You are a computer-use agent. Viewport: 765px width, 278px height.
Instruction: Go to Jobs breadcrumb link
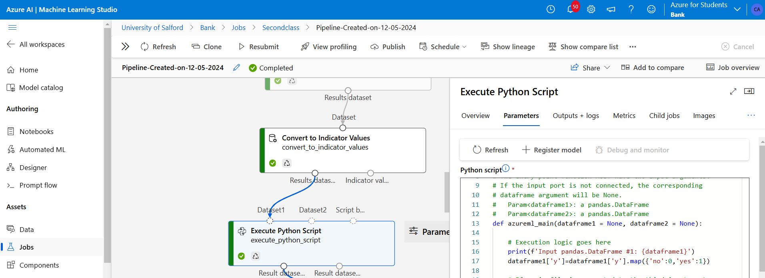tap(238, 28)
